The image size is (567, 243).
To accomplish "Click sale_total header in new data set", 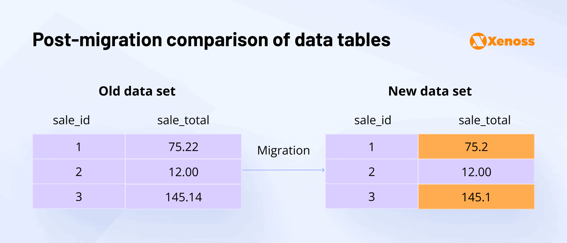I will 485,120.
